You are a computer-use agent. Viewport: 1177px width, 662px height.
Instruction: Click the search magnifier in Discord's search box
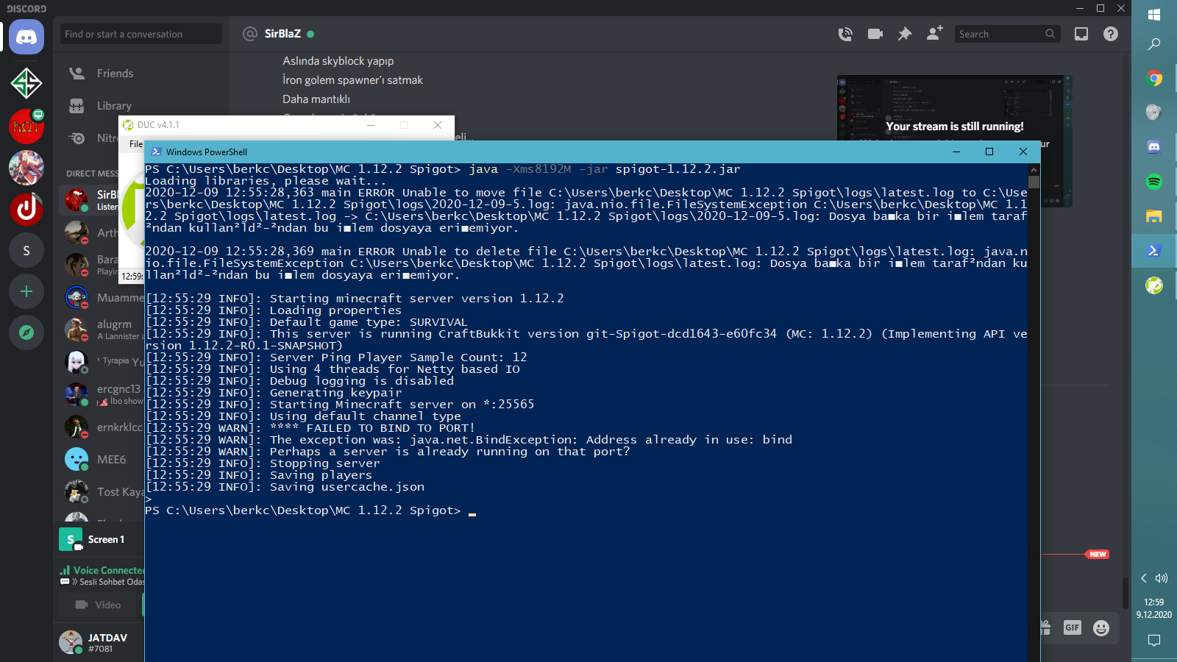click(1050, 34)
